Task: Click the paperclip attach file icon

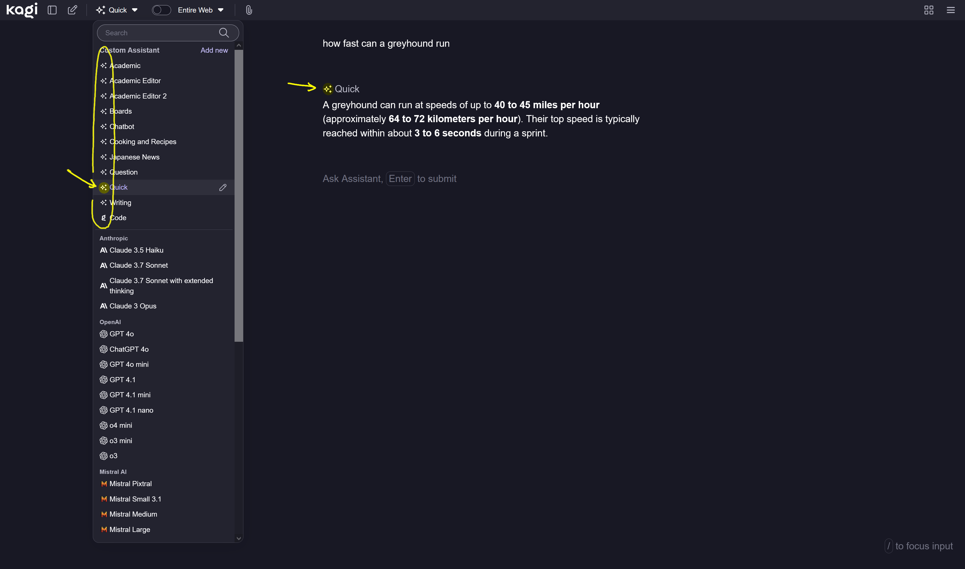Action: pos(249,10)
